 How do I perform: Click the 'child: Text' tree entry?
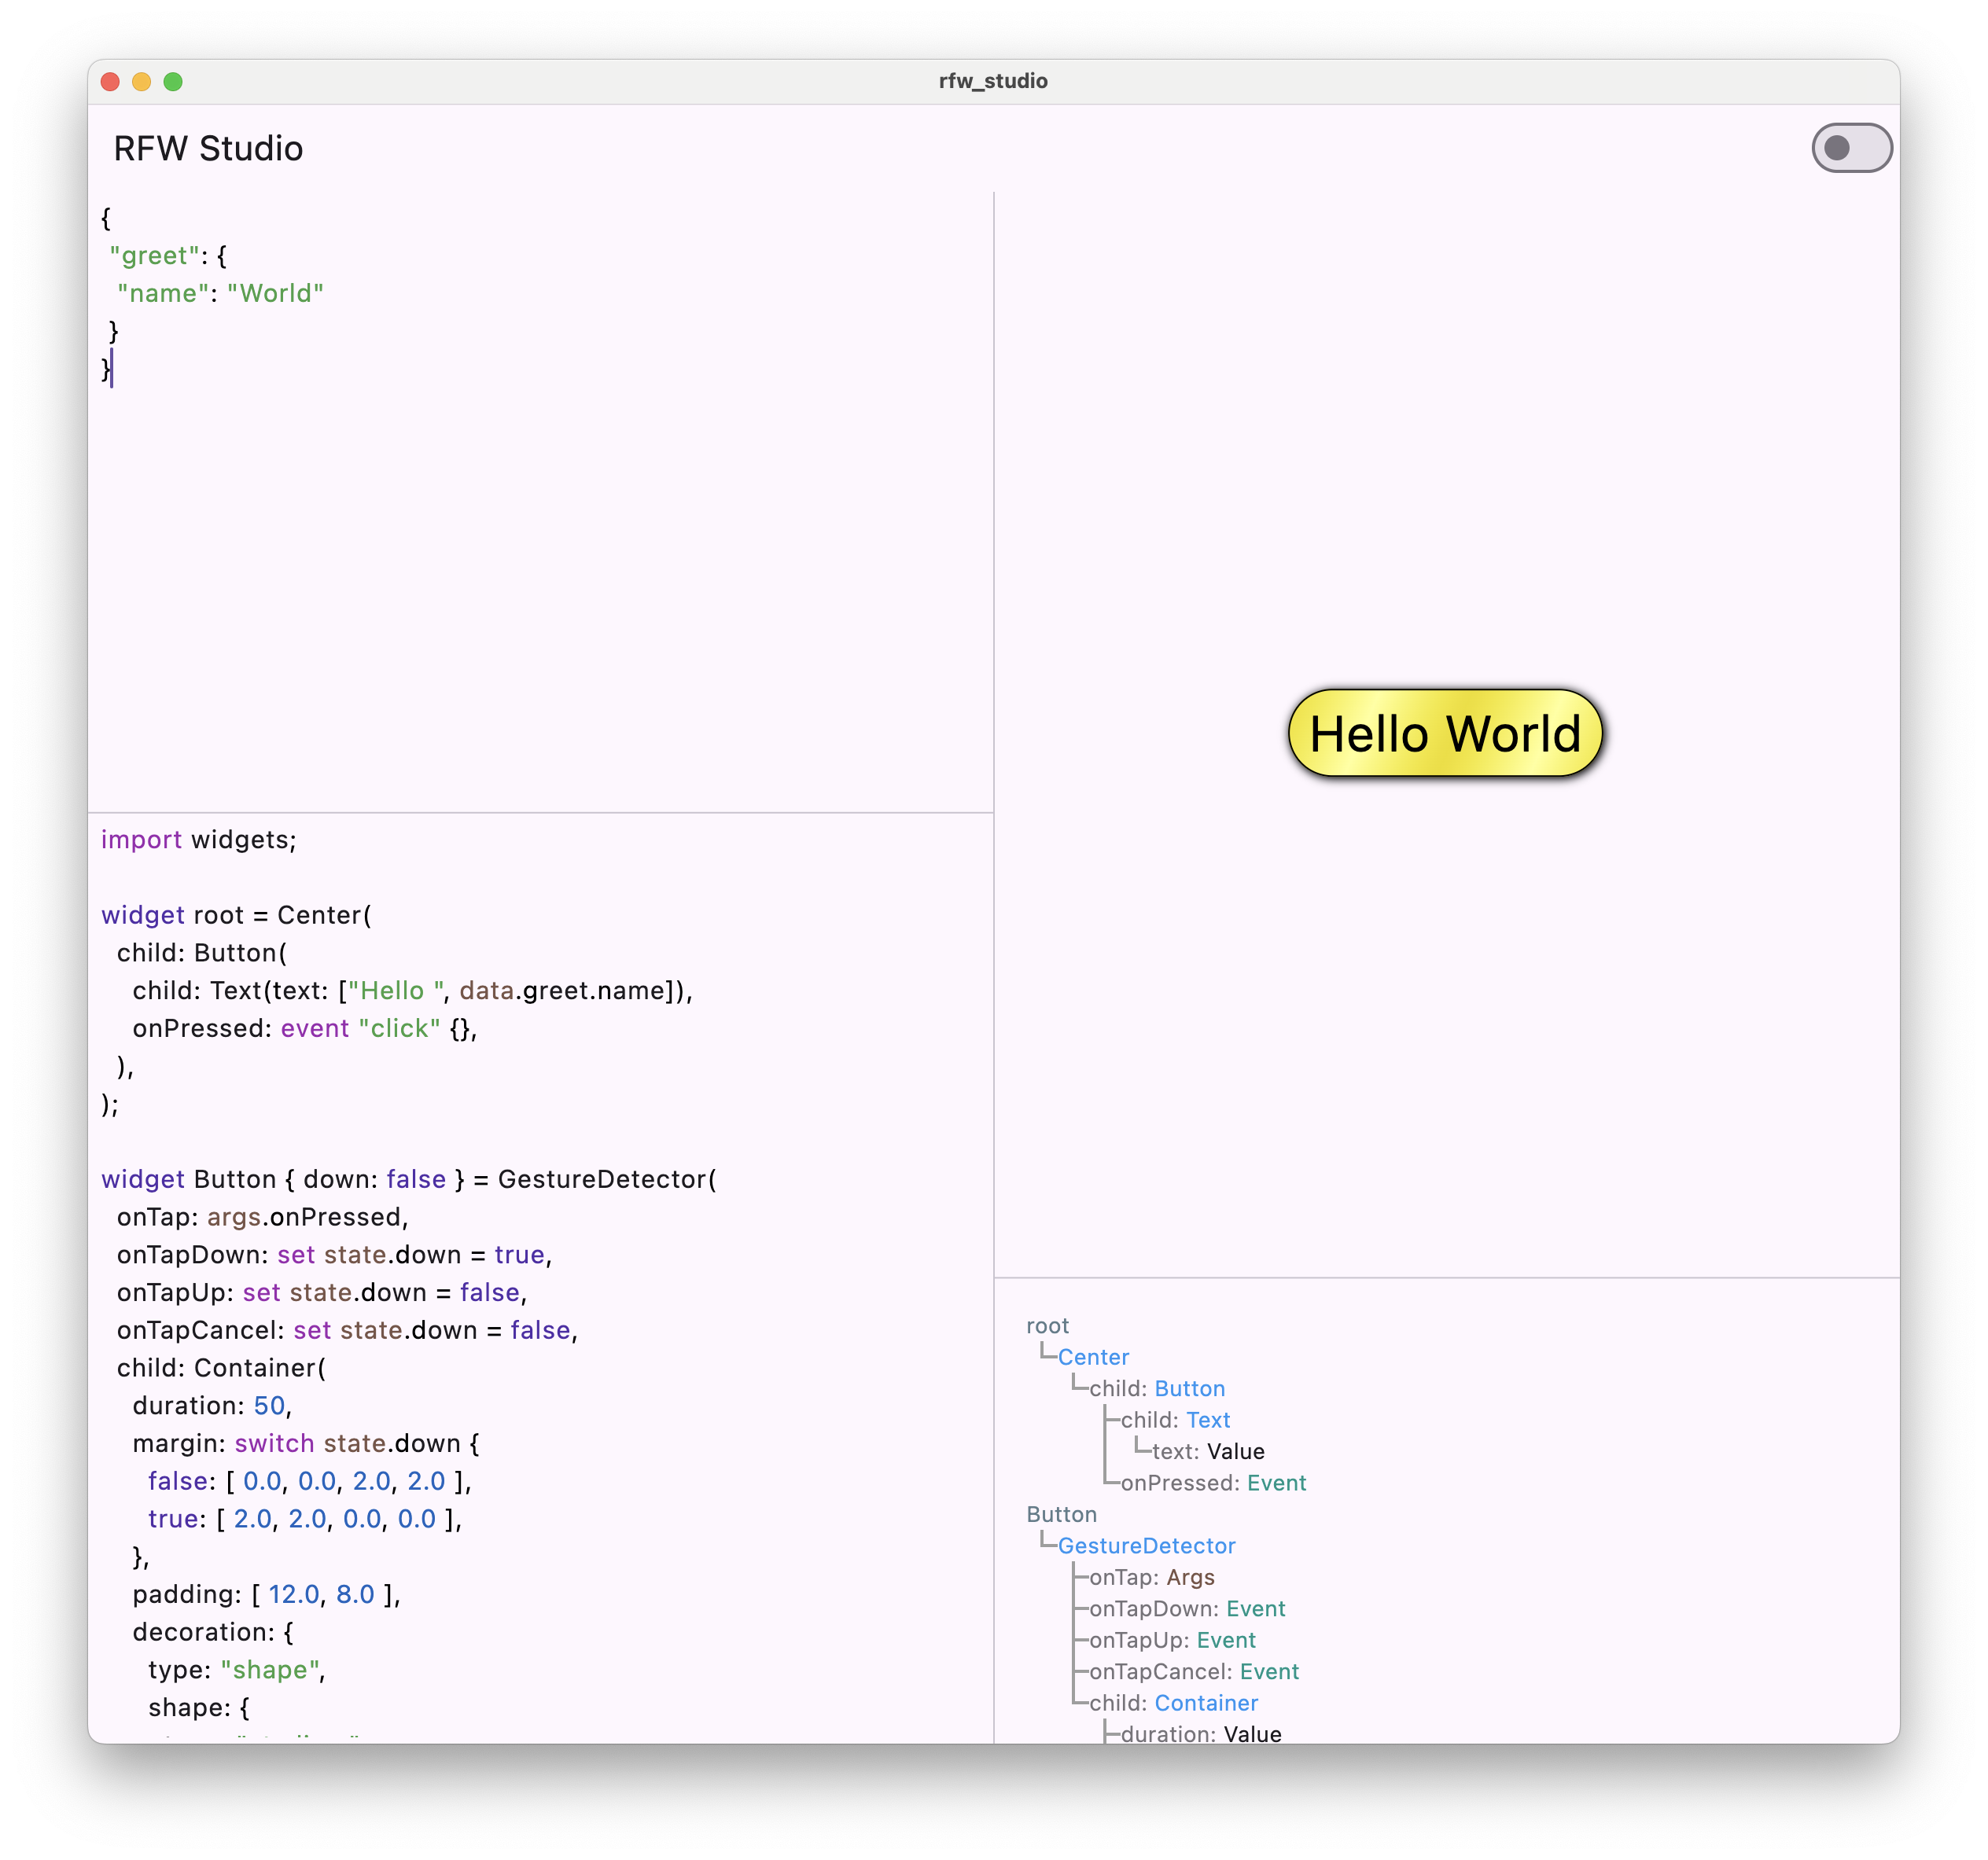1175,1421
